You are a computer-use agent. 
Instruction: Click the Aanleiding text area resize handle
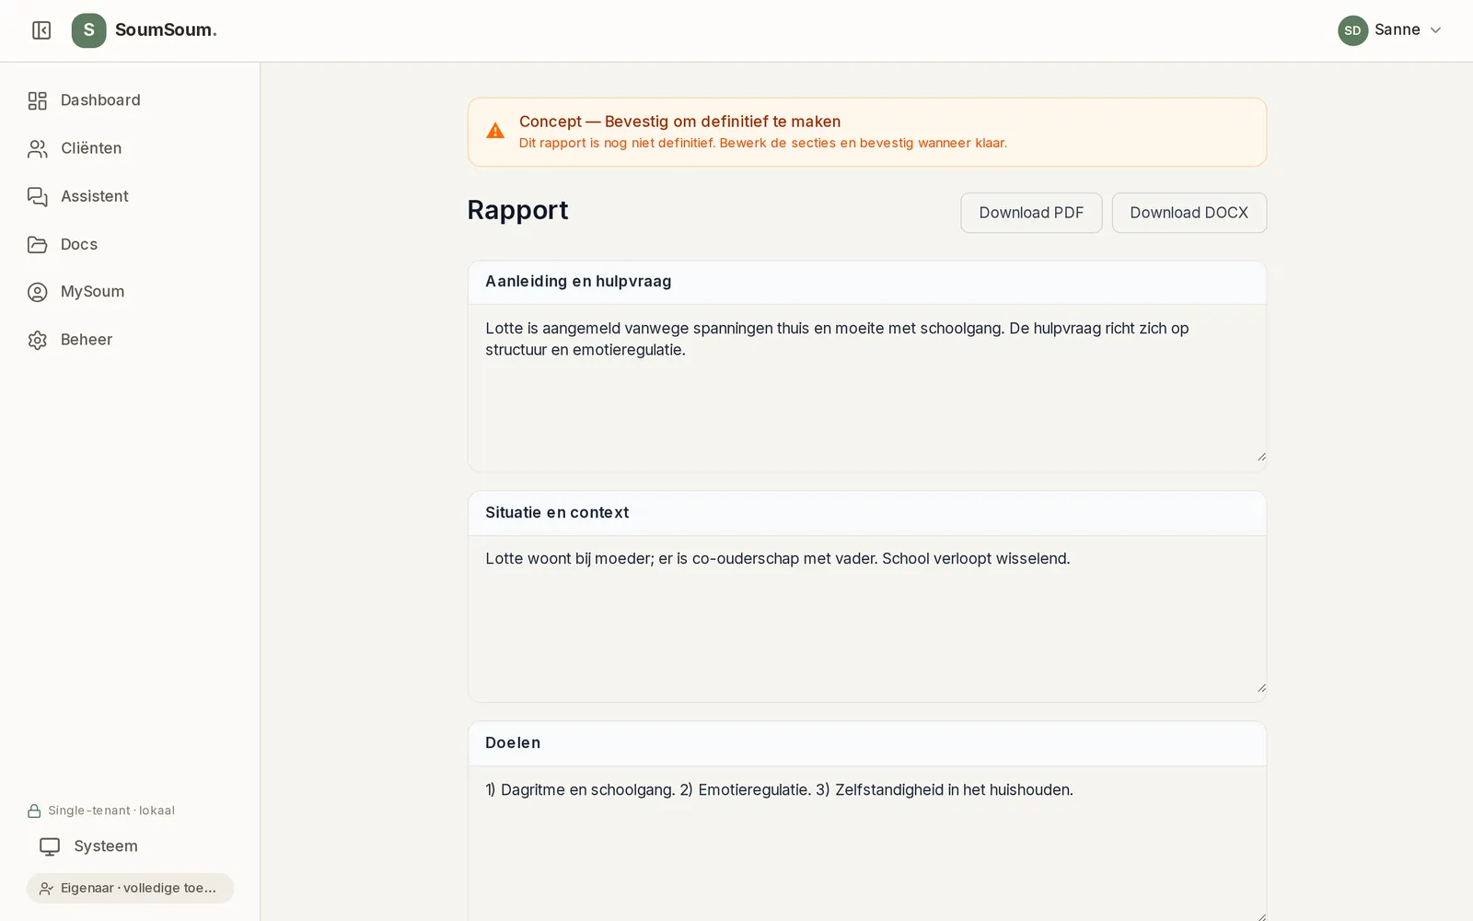[x=1261, y=457]
